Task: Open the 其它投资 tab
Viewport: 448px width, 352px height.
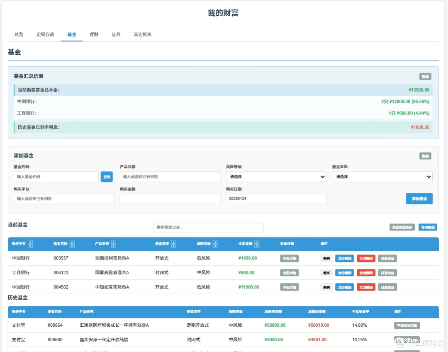Action: point(143,34)
